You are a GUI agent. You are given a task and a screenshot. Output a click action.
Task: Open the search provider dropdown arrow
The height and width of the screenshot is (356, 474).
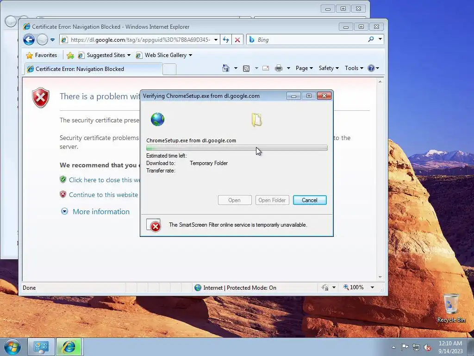coord(380,39)
